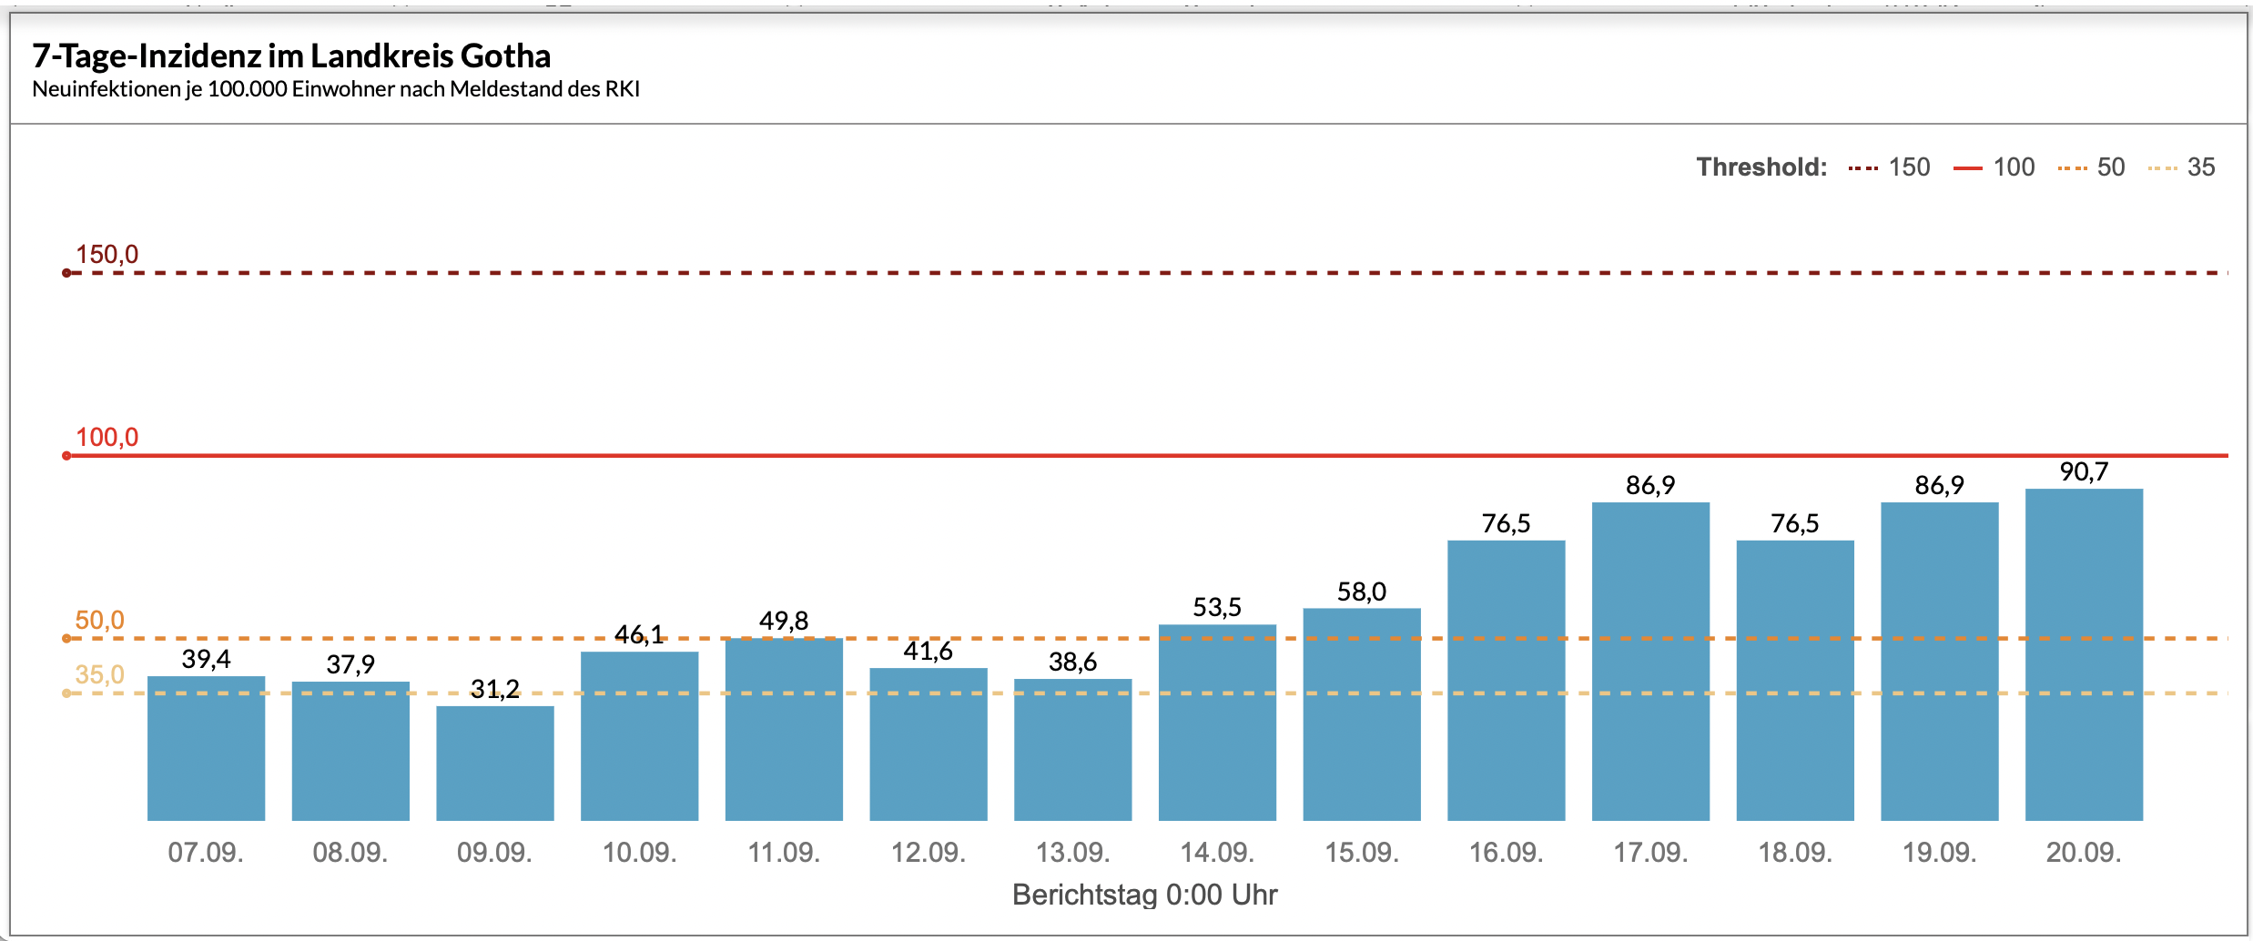2253x941 pixels.
Task: Click the blue bar for 15.09.
Action: coord(1362,714)
